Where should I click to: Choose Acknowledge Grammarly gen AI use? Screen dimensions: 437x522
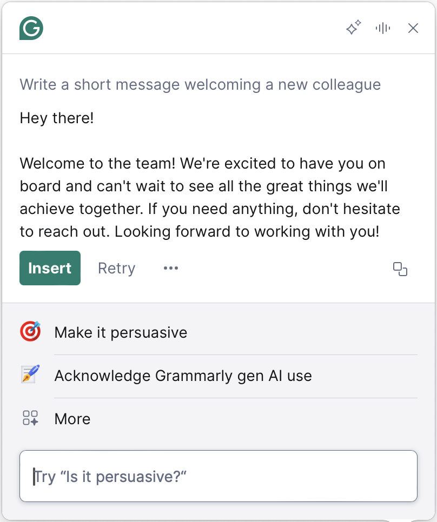pyautogui.click(x=183, y=376)
